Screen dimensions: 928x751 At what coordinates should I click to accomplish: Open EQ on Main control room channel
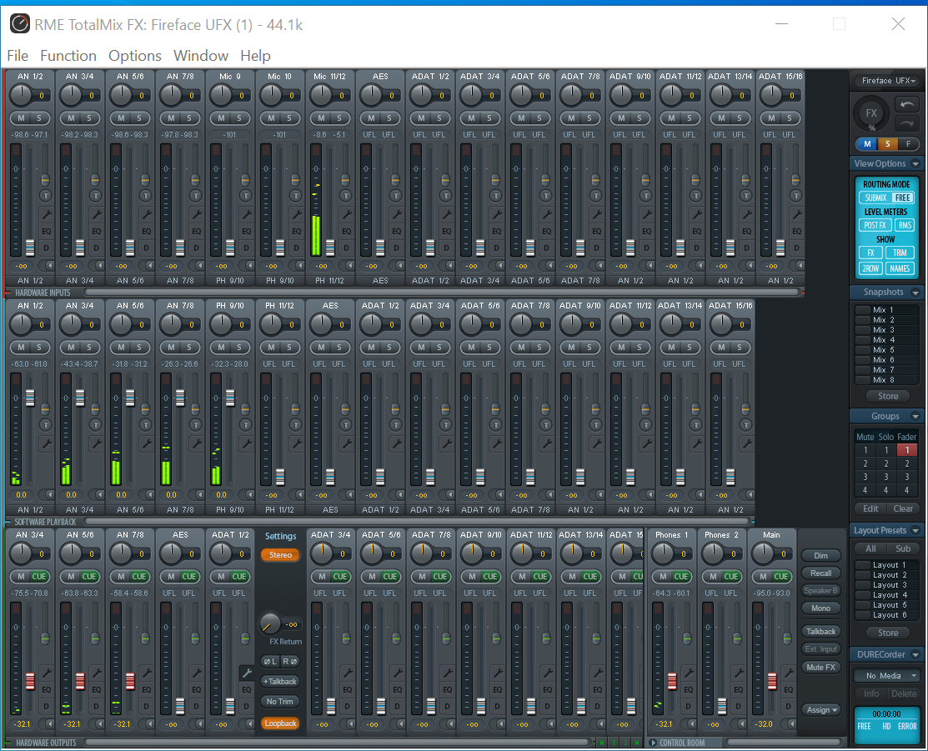pos(788,689)
